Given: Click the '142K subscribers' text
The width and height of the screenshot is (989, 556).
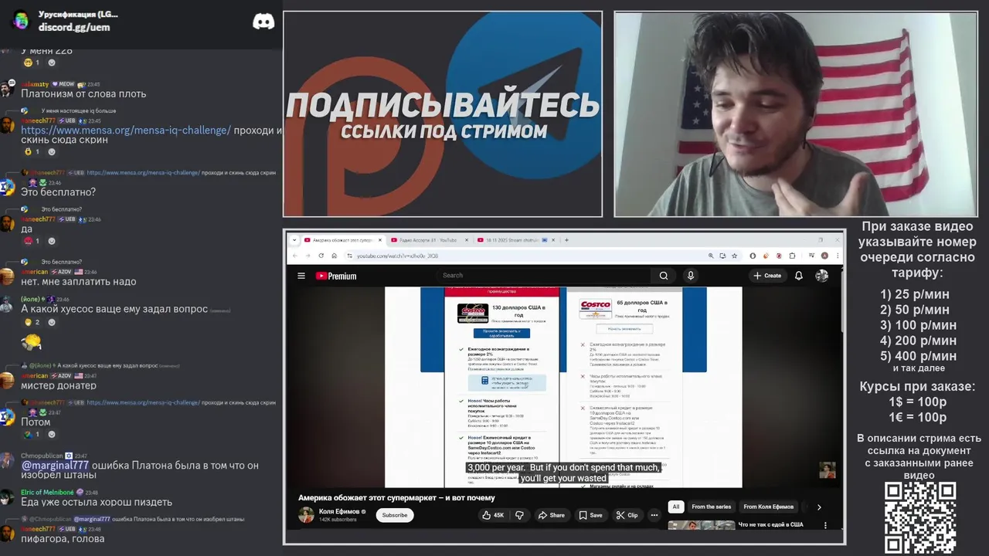Looking at the screenshot, I should 338,520.
